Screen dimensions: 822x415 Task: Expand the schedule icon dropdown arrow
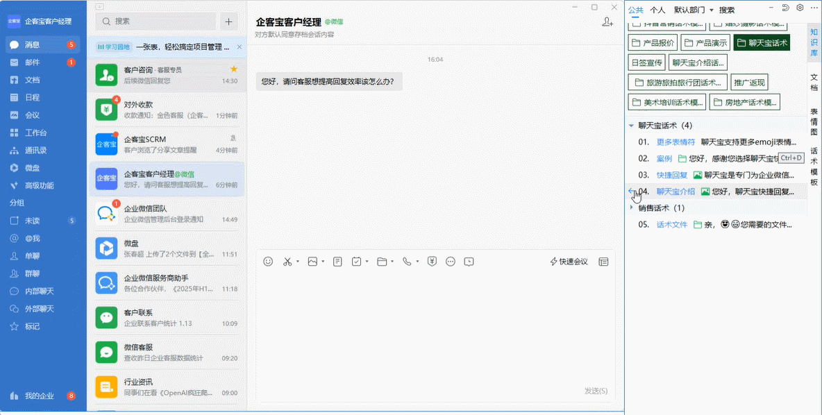click(x=367, y=262)
